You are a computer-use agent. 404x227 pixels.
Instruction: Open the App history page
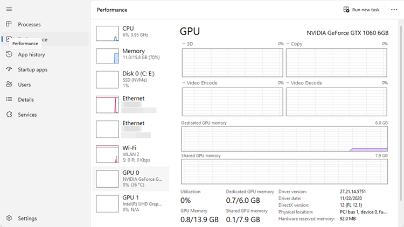tap(45, 54)
